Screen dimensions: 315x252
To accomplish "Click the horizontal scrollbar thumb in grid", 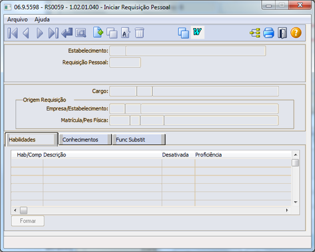I will coord(23,210).
